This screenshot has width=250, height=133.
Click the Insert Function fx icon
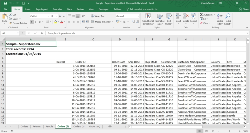point(42,33)
